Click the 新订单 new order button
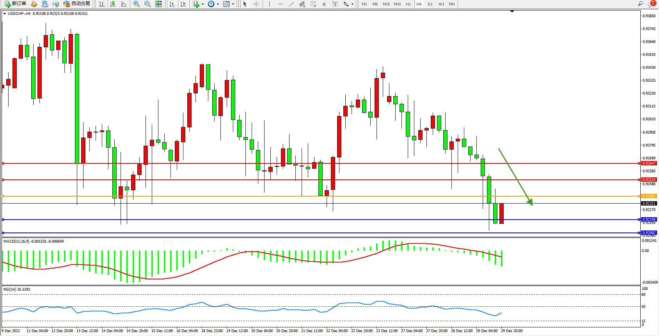This screenshot has height=336, width=659. coord(15,4)
